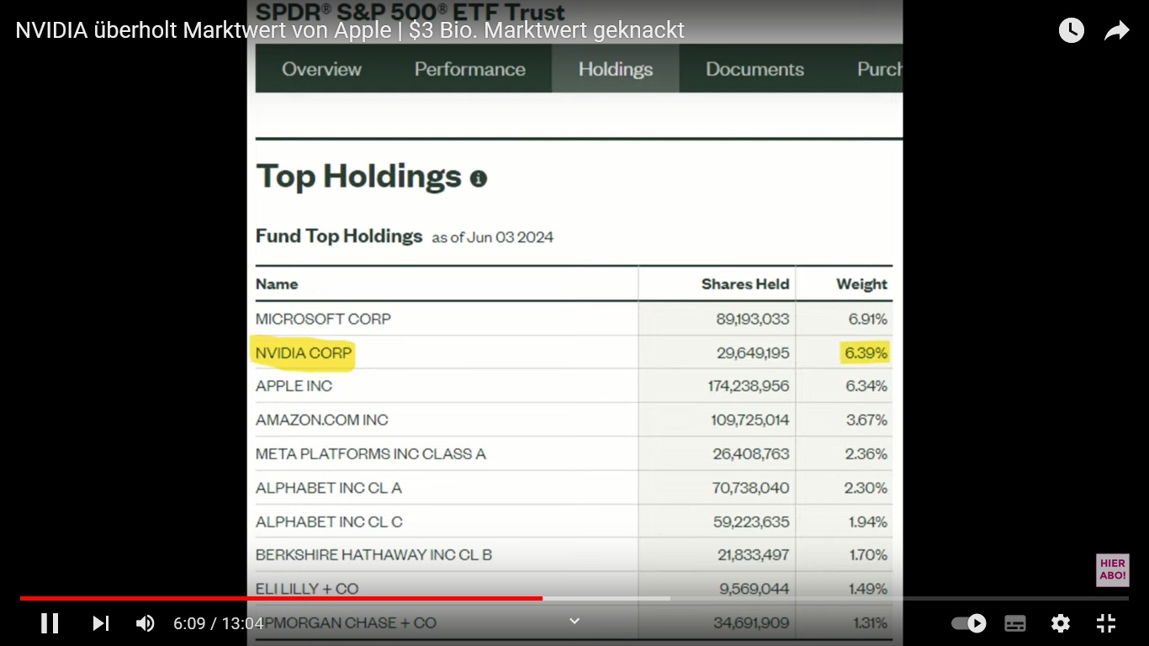Click the video title text
1149x646 pixels.
click(350, 30)
